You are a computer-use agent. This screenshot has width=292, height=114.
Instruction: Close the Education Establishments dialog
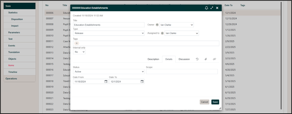tap(217, 8)
